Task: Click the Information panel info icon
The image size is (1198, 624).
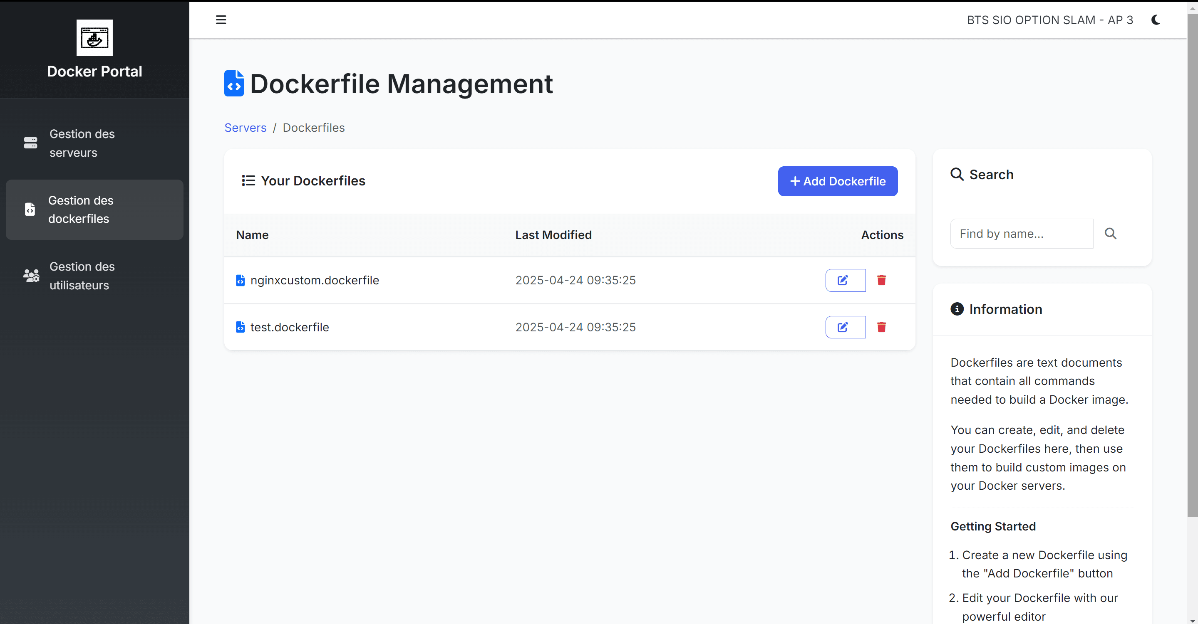Action: [957, 309]
